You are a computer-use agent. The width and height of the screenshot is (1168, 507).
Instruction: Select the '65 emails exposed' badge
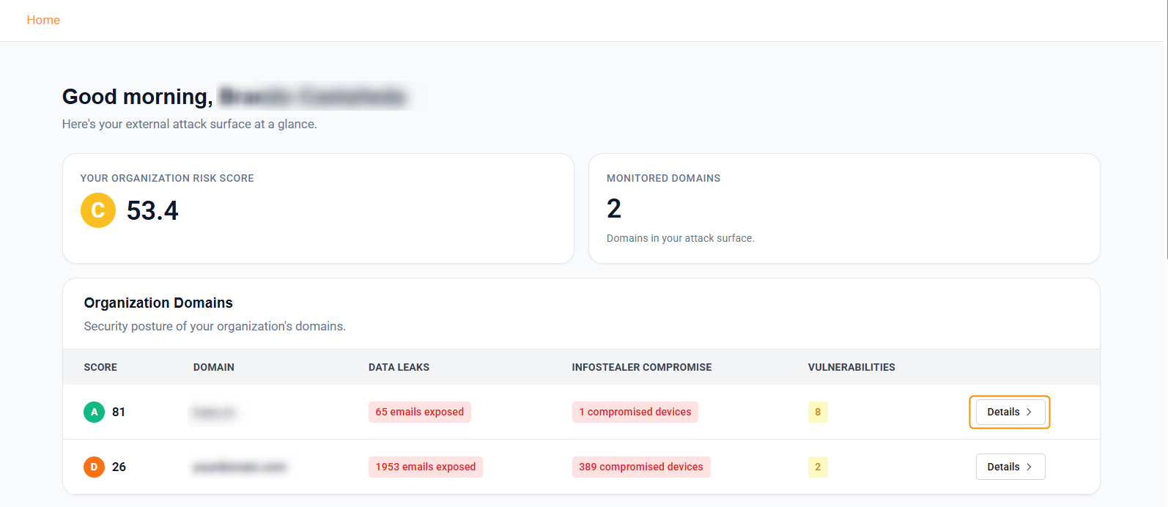point(419,412)
